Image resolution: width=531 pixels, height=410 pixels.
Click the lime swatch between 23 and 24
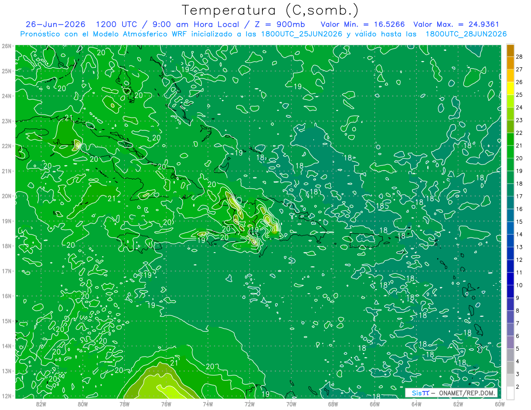510,114
